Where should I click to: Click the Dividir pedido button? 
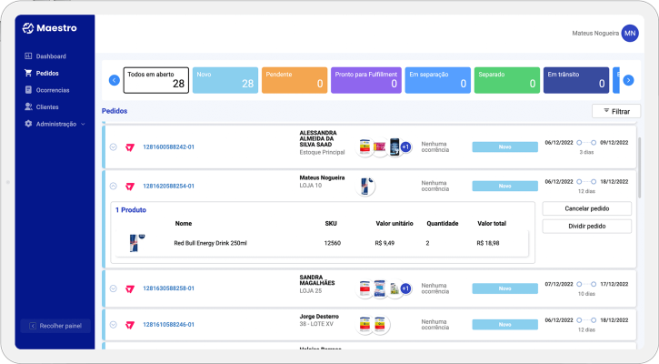(586, 226)
